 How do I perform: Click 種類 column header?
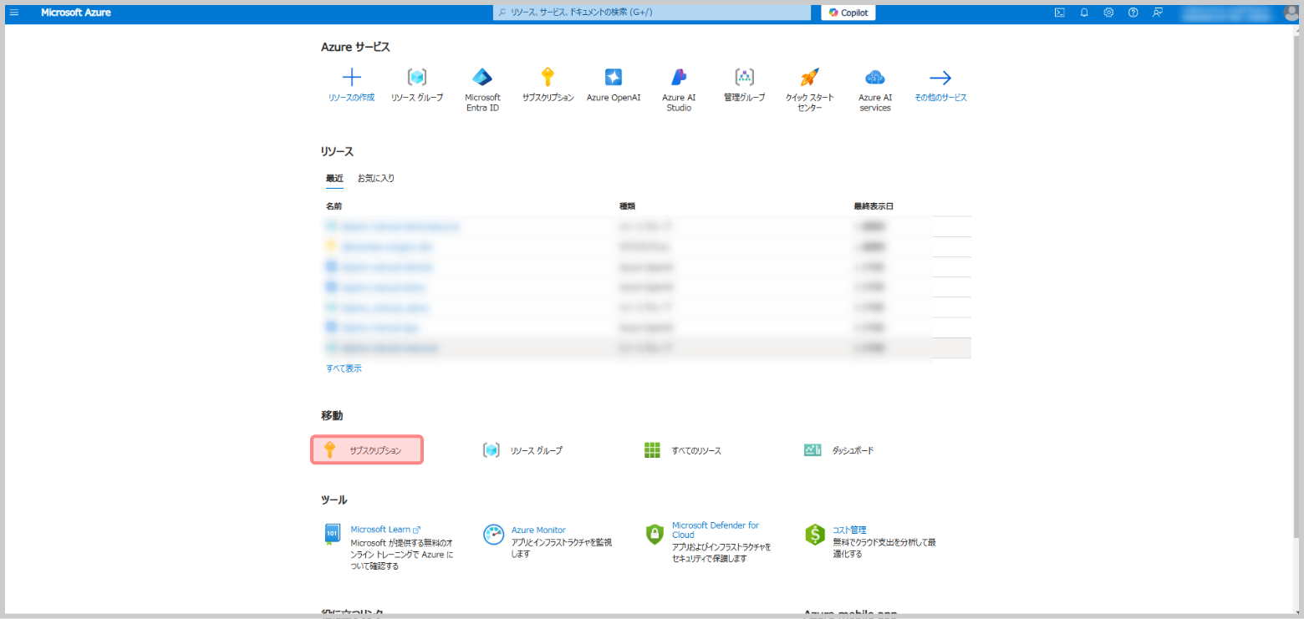627,205
